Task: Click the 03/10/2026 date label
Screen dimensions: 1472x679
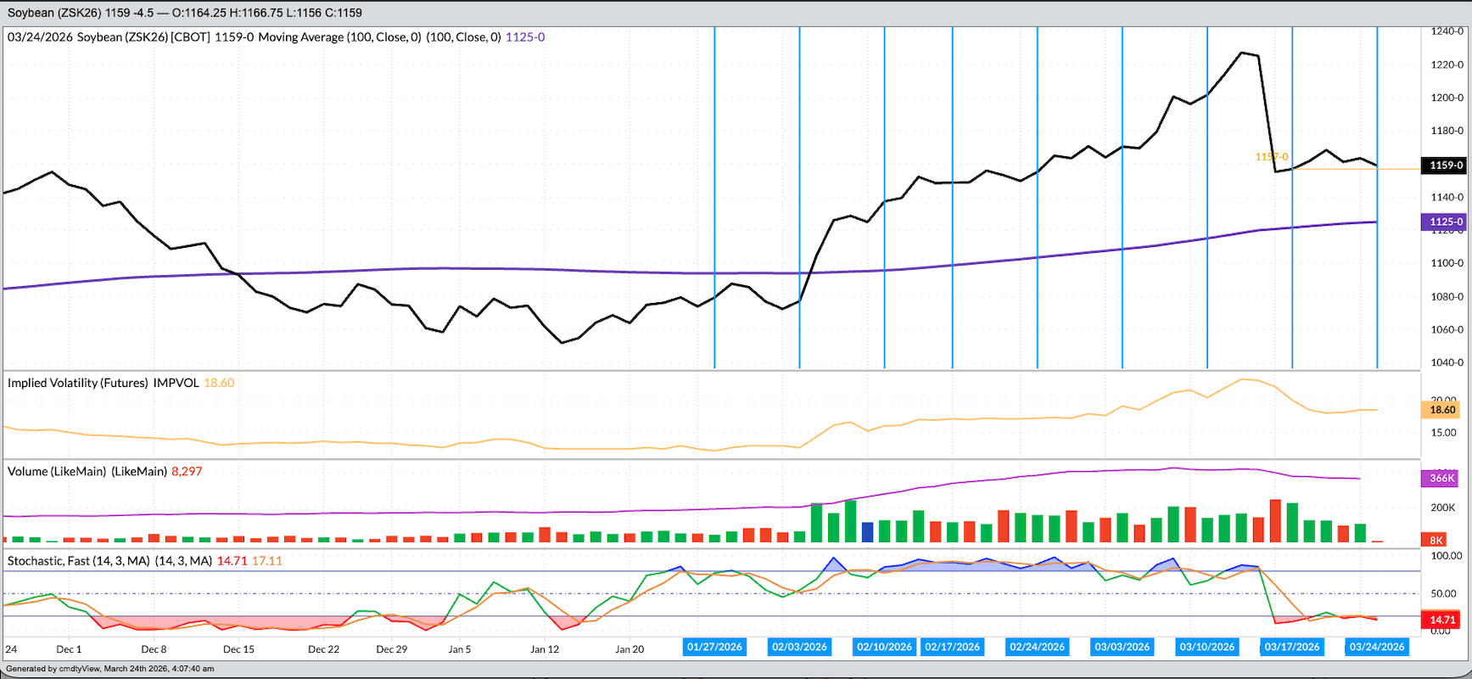Action: [1206, 647]
